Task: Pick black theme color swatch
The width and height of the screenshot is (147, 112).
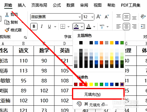Action: 81,43
